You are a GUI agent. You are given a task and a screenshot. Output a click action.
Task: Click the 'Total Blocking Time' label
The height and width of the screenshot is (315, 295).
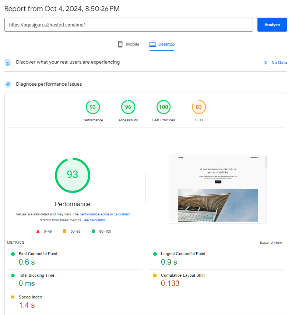click(x=36, y=275)
